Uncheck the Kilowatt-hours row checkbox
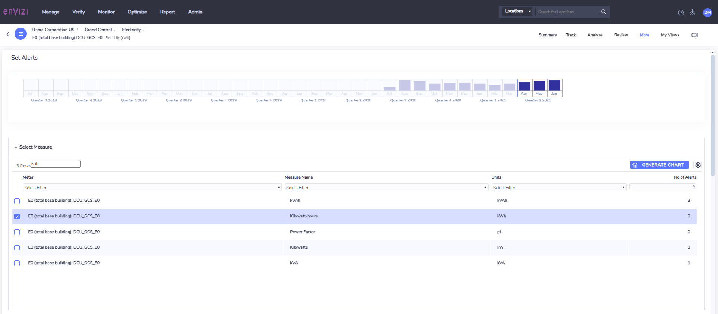The height and width of the screenshot is (314, 718). pyautogui.click(x=17, y=216)
